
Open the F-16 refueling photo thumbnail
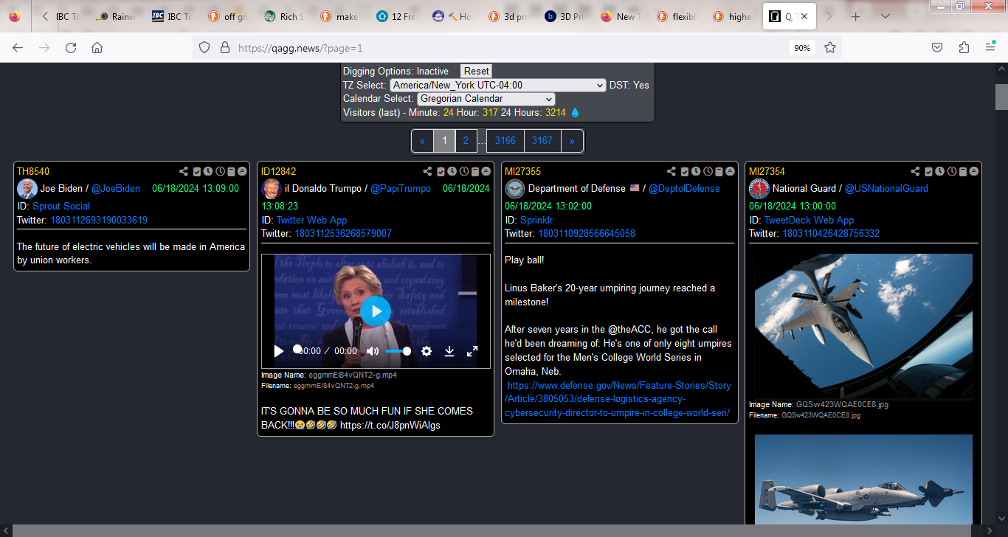click(x=863, y=326)
